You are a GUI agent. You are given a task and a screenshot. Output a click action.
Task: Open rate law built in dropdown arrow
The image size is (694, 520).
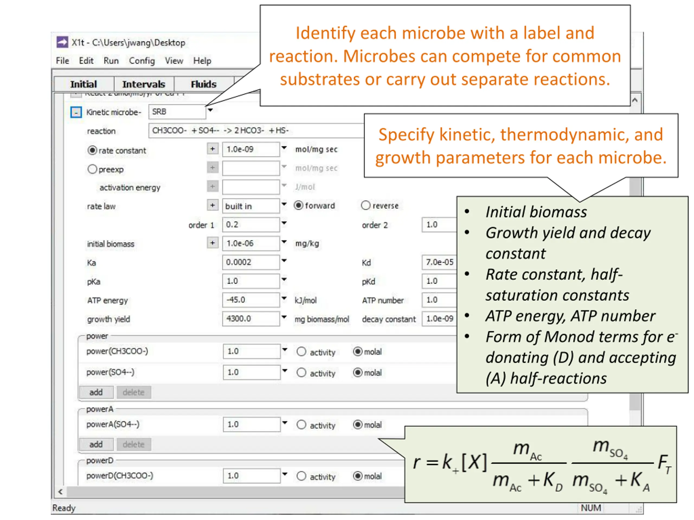point(284,204)
